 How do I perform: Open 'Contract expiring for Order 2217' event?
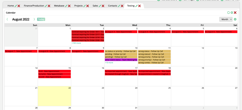(x=88, y=35)
